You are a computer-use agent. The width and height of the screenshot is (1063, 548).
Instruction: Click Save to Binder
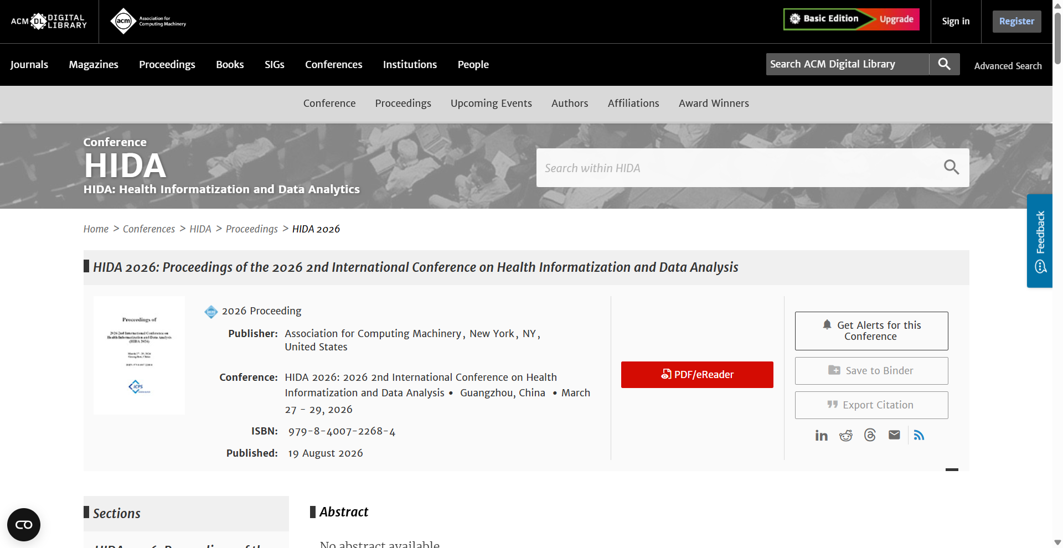point(871,371)
